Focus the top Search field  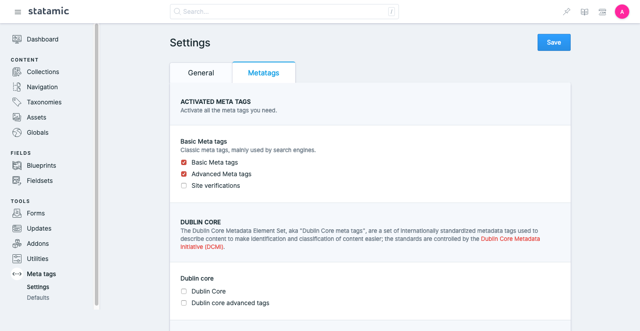click(284, 12)
